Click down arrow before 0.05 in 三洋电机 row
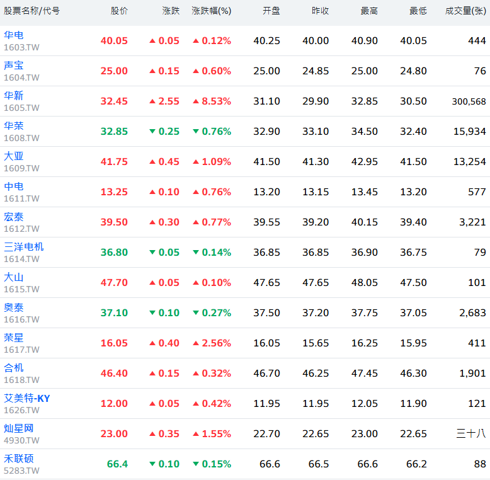Screen dimensions: 490x480 coord(152,253)
